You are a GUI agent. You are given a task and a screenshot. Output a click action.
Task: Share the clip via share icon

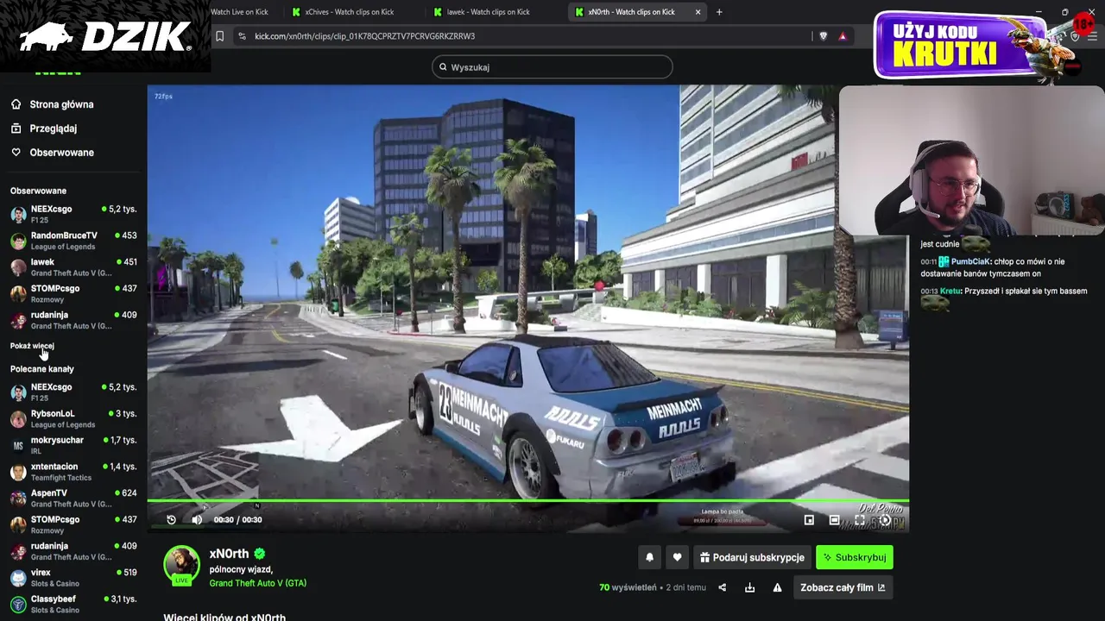(722, 587)
